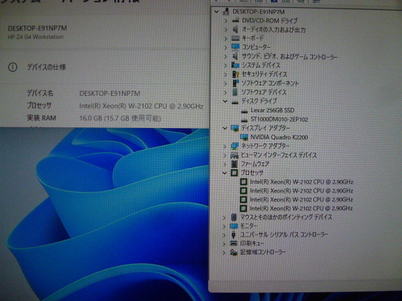Click the 16.0 GB (15.7 GB 使用可能) RAM value
The image size is (402, 301).
pos(120,119)
